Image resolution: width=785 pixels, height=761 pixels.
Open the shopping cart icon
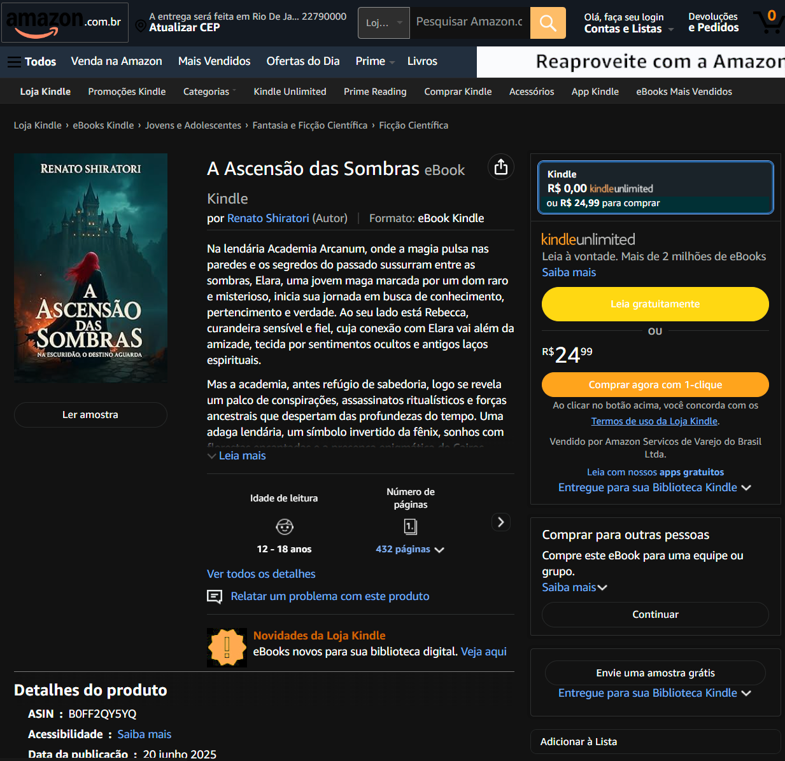coord(768,22)
